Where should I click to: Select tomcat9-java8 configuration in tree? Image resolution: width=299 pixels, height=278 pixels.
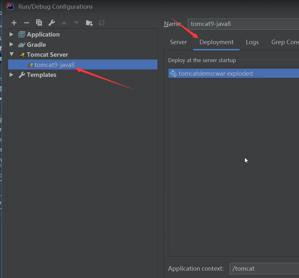click(x=83, y=65)
